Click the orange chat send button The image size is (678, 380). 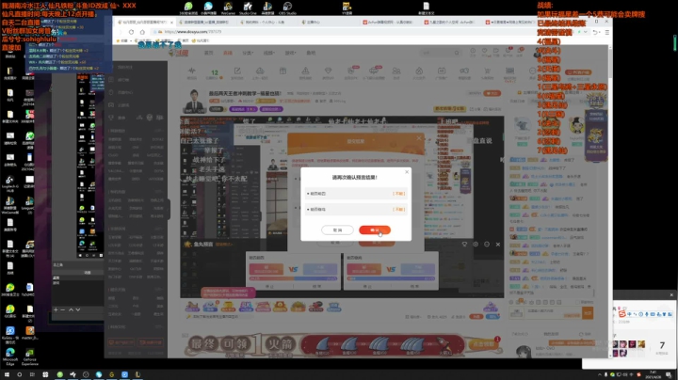coord(588,313)
